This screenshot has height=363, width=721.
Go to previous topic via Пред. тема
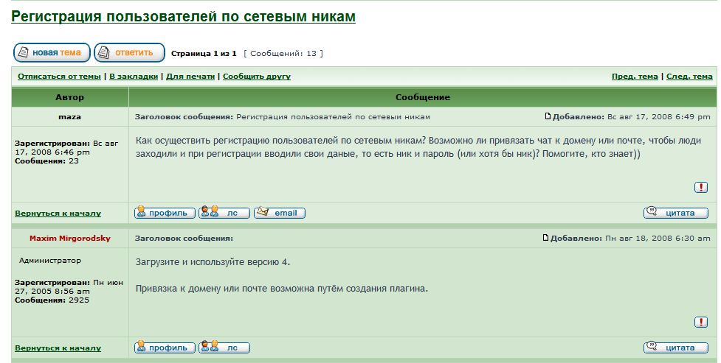pyautogui.click(x=635, y=77)
